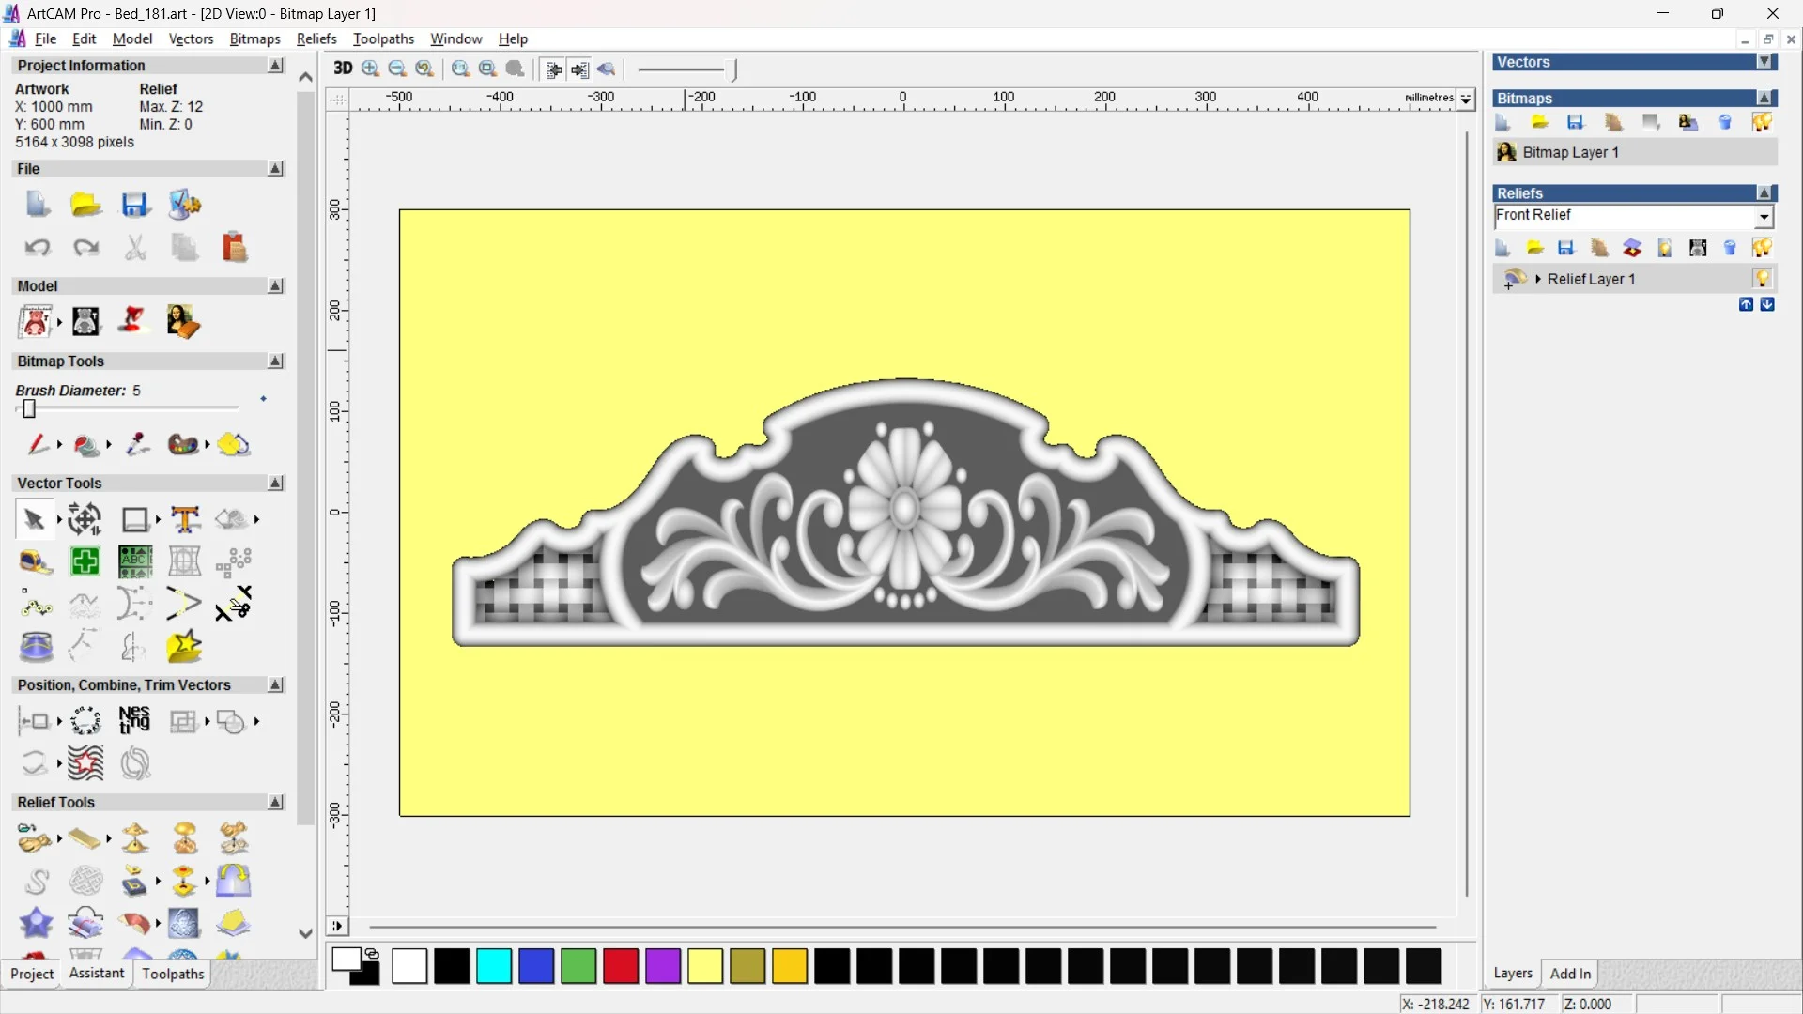The image size is (1803, 1014).
Task: Click the 3D view button
Action: click(343, 69)
